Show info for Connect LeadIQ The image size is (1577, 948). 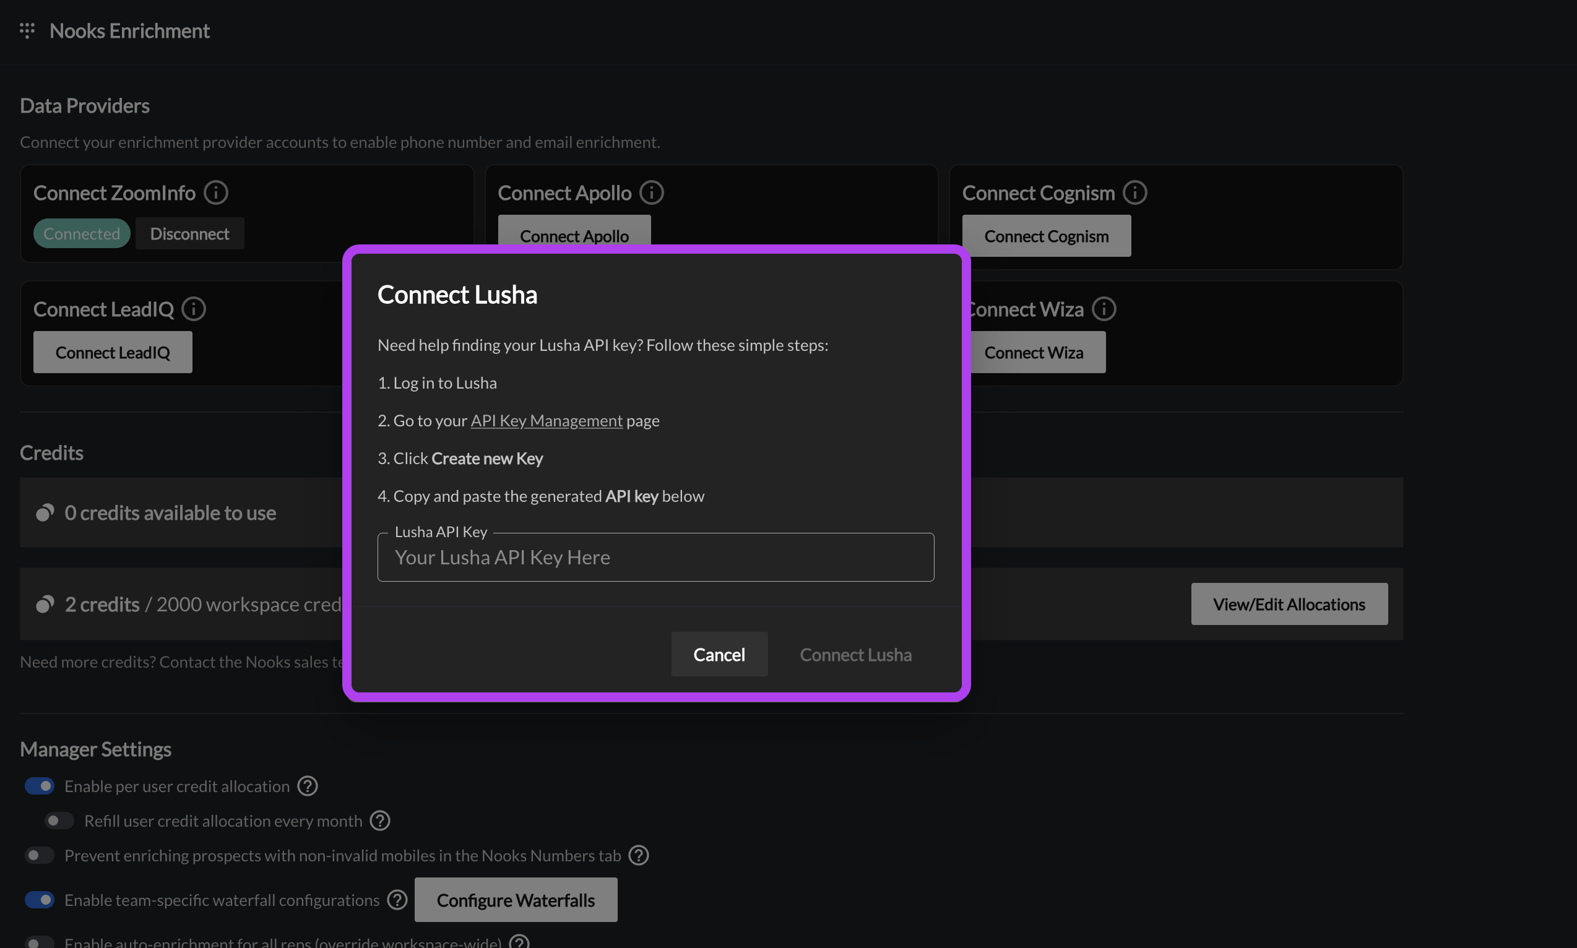pos(194,309)
